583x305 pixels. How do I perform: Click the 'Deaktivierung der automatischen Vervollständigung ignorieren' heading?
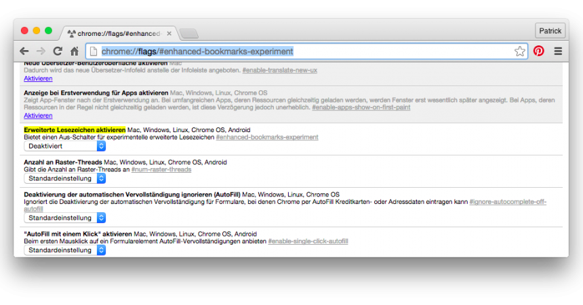tap(132, 195)
